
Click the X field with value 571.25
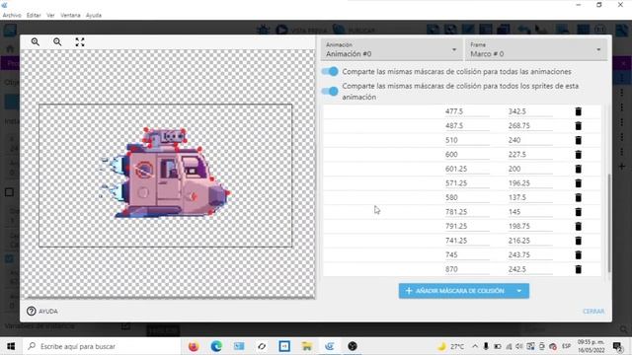pos(467,183)
